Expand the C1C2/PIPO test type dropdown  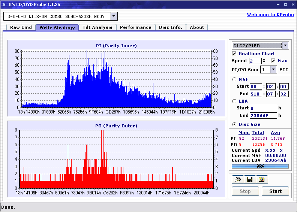tap(285, 45)
